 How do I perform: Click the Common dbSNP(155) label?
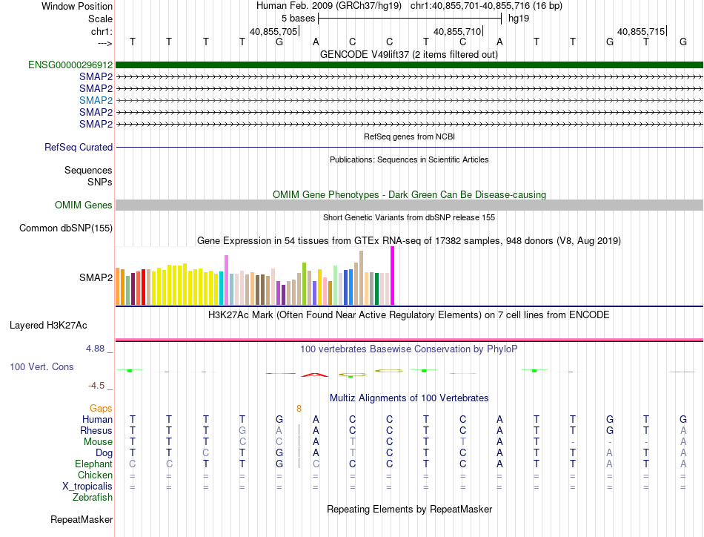(x=65, y=228)
